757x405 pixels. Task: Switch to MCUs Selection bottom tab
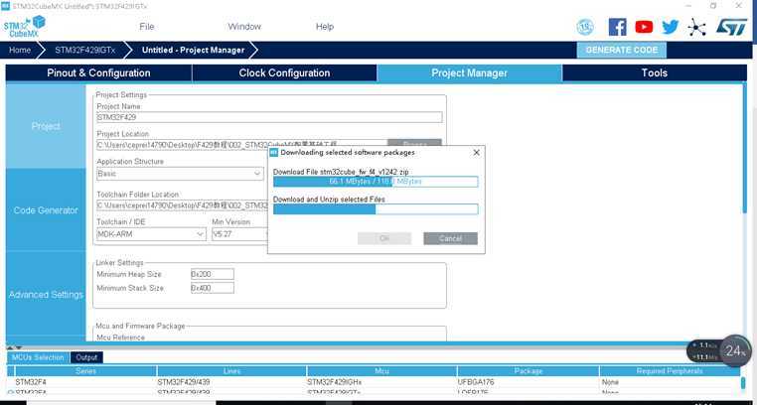[38, 357]
